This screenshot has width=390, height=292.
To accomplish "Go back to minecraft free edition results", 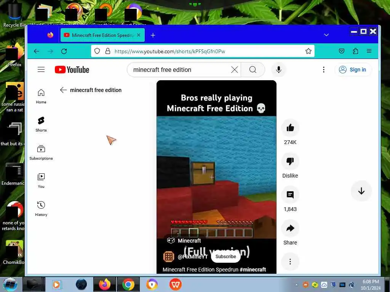I will 64,90.
